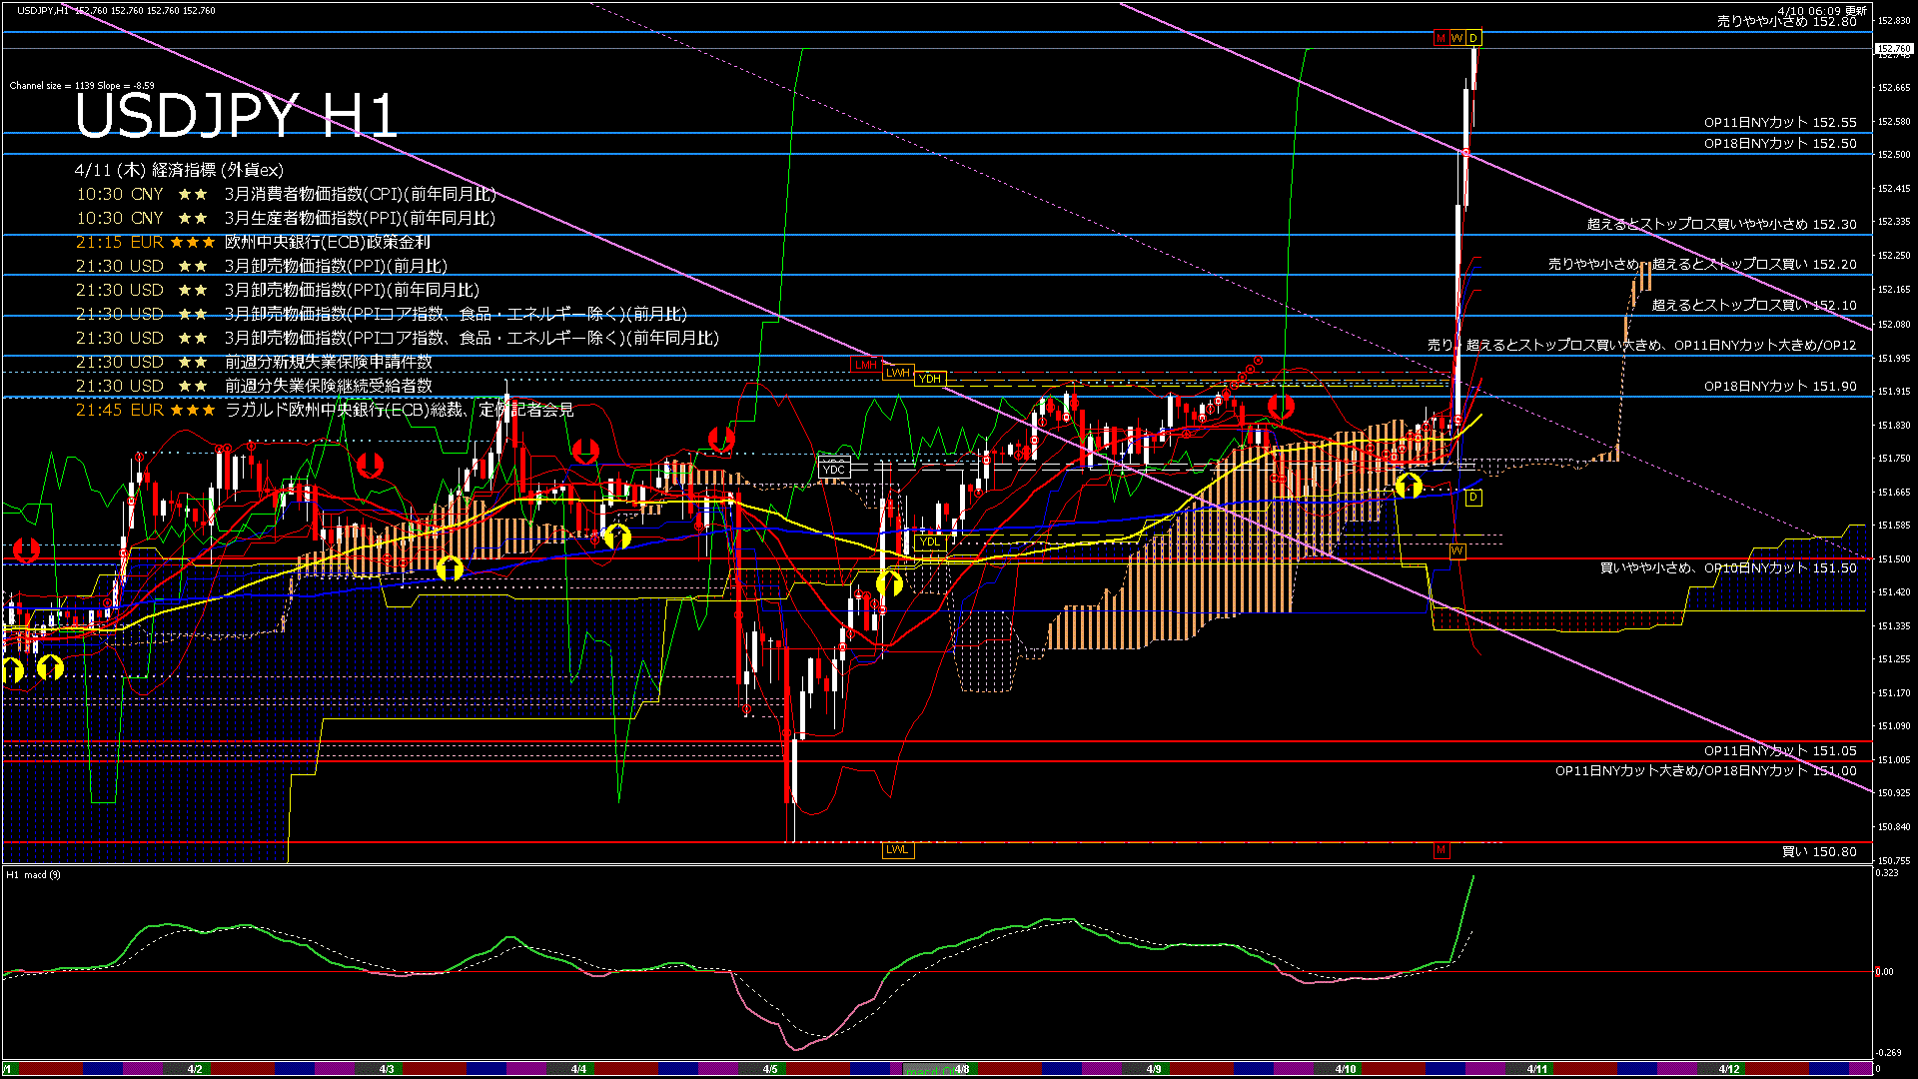Click the current price tag 152.760
Image resolution: width=1918 pixels, height=1079 pixels.
pyautogui.click(x=1894, y=48)
